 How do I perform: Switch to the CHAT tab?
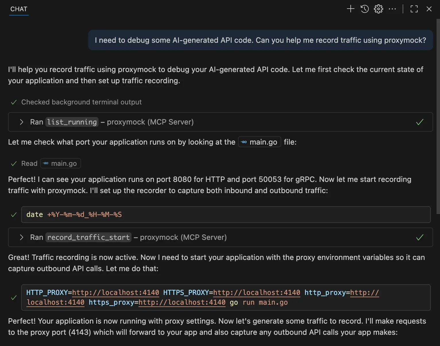pyautogui.click(x=19, y=9)
